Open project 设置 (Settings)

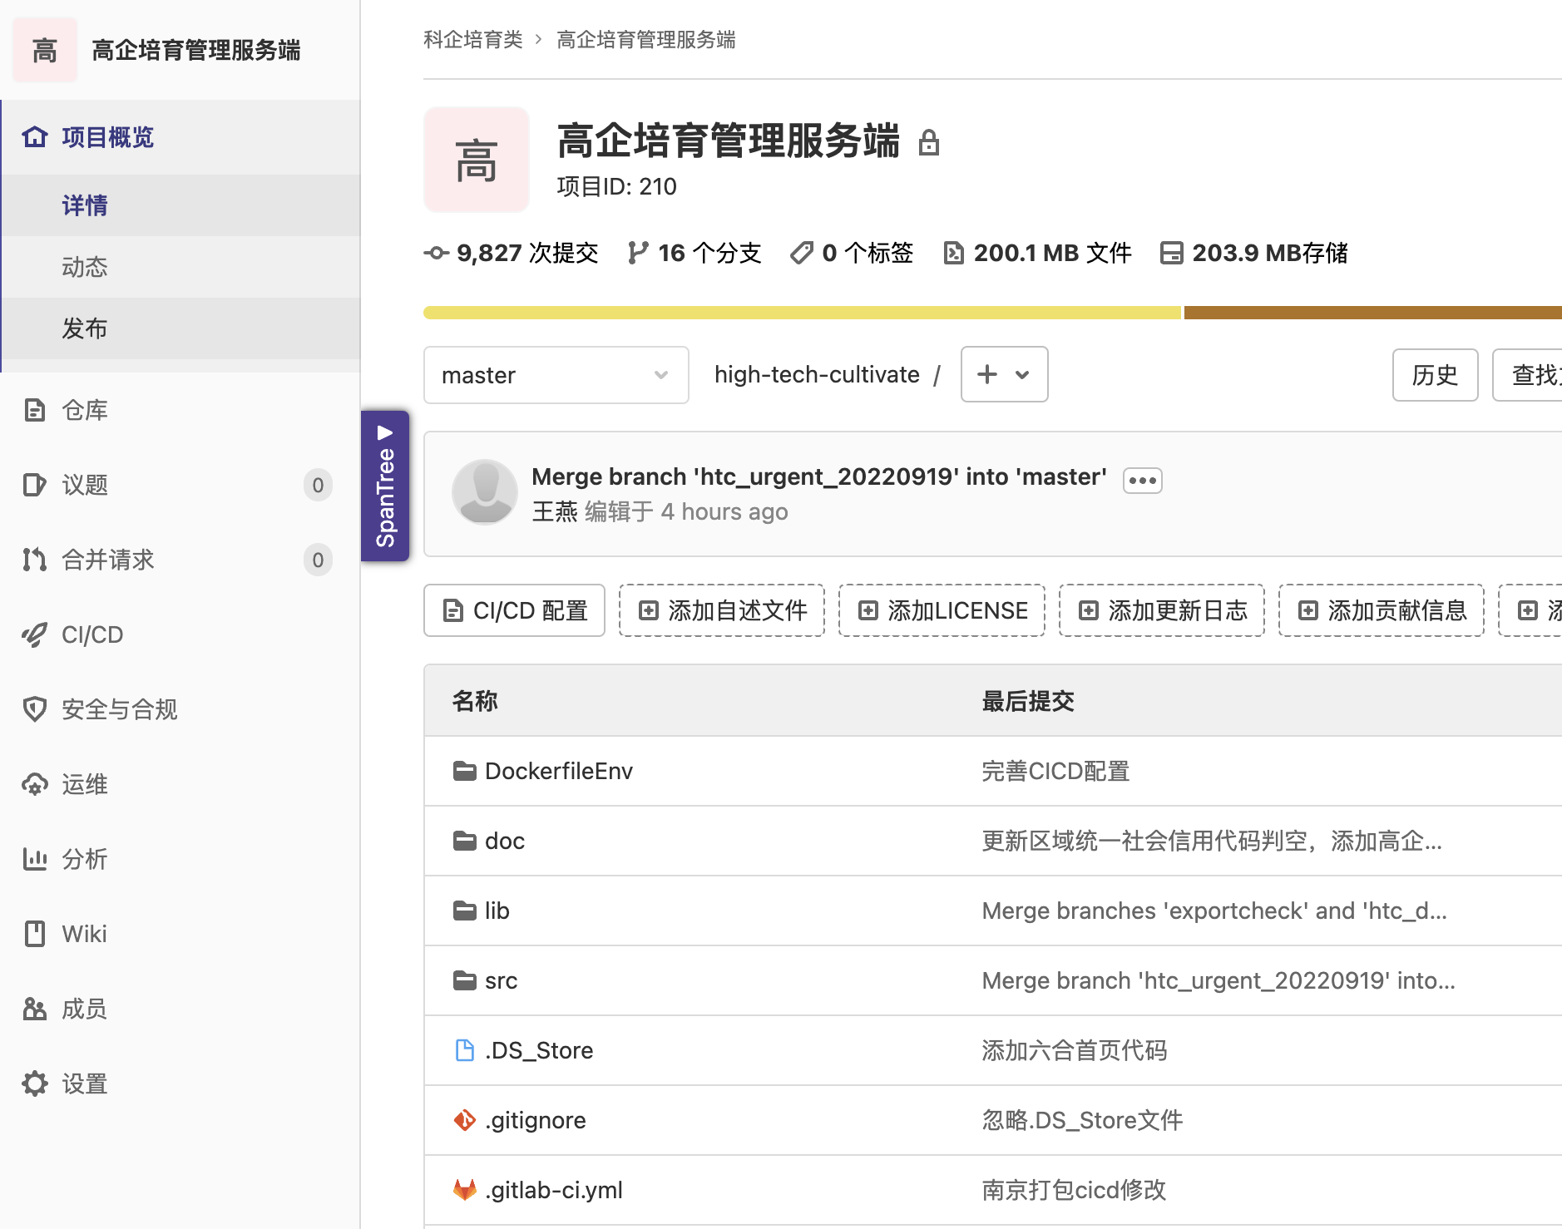pyautogui.click(x=84, y=1083)
